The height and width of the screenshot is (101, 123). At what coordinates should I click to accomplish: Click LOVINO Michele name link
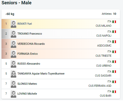[x=27, y=94]
